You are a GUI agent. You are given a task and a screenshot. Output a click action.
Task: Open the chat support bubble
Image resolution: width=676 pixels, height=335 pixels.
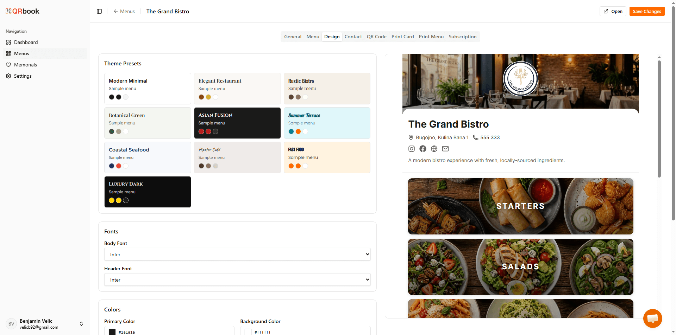pos(652,318)
